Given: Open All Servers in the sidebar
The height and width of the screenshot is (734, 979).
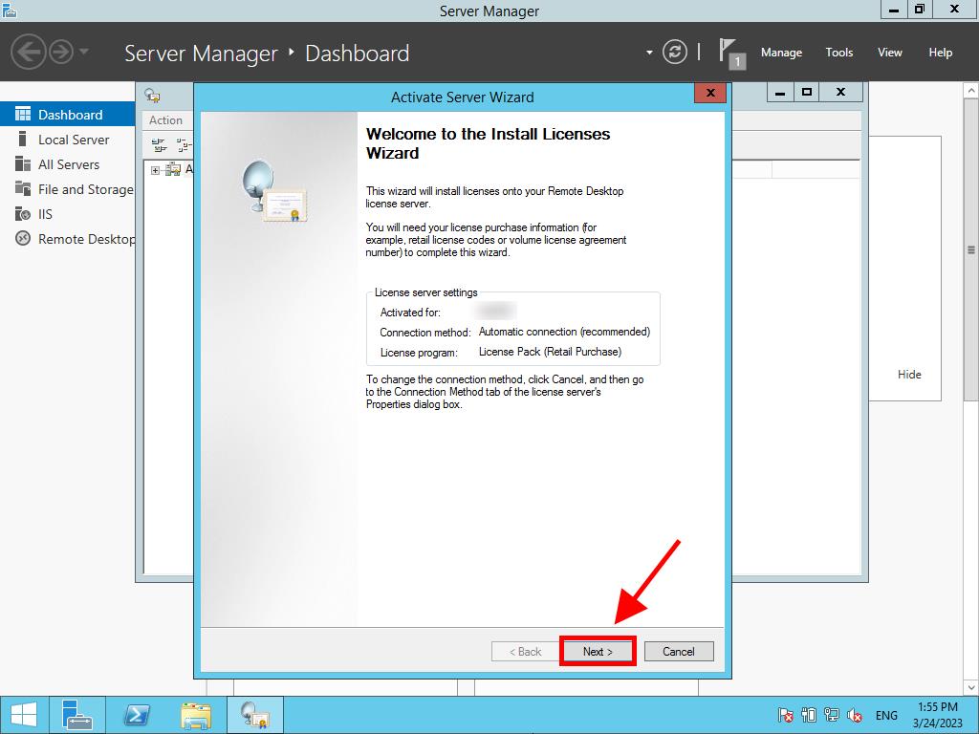Looking at the screenshot, I should pyautogui.click(x=68, y=164).
